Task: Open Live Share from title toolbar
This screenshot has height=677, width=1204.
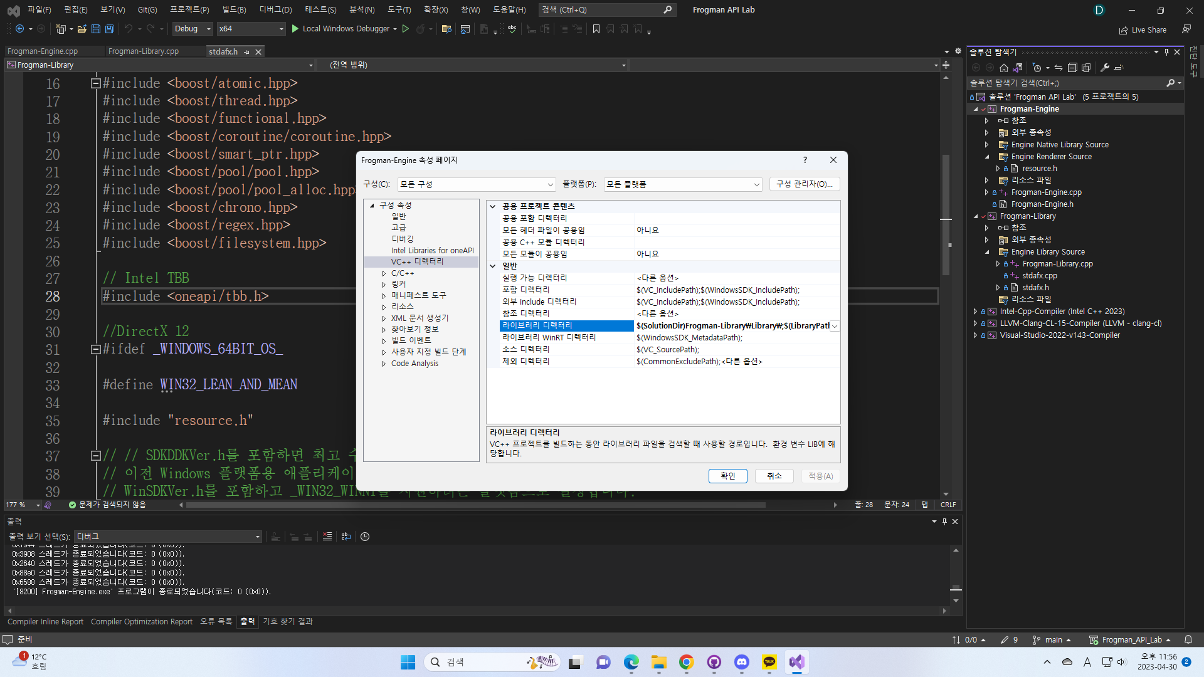Action: click(x=1143, y=29)
